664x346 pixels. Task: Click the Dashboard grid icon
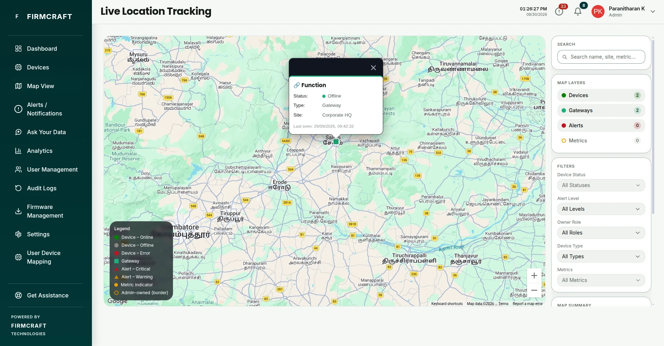[18, 49]
